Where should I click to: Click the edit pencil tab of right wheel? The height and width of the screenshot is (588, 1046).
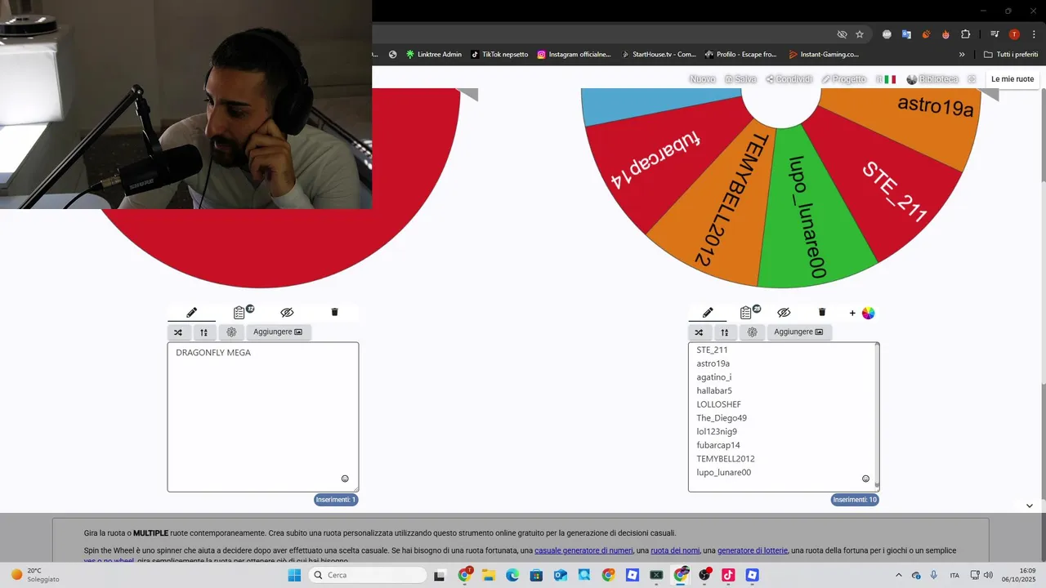pyautogui.click(x=708, y=312)
